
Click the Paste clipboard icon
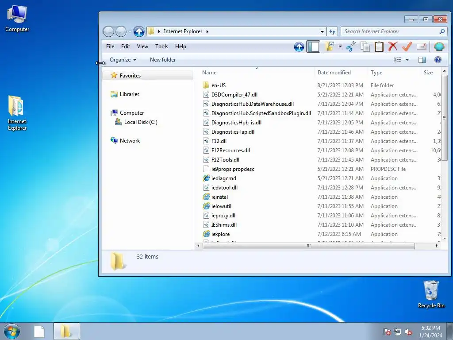click(x=379, y=46)
